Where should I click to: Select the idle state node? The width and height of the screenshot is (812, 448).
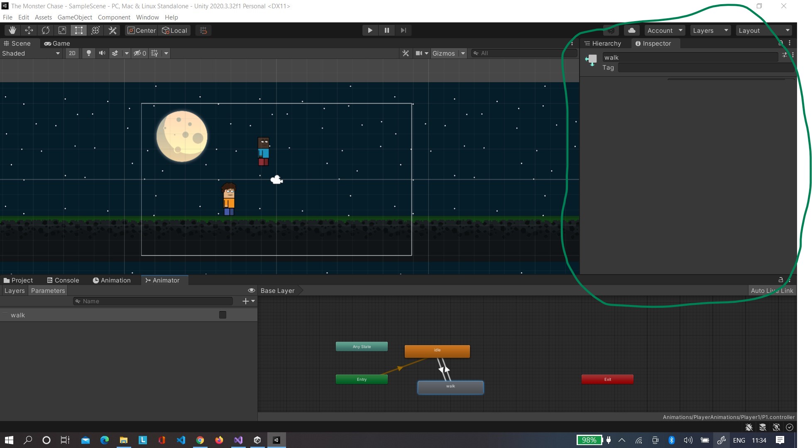point(437,351)
